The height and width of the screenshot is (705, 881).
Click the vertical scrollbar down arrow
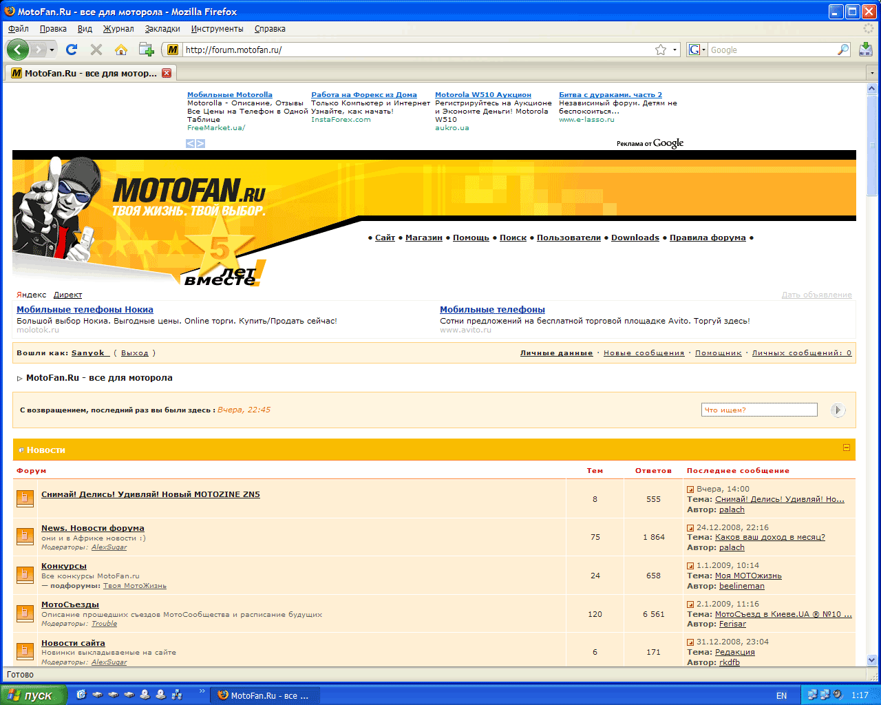(872, 660)
